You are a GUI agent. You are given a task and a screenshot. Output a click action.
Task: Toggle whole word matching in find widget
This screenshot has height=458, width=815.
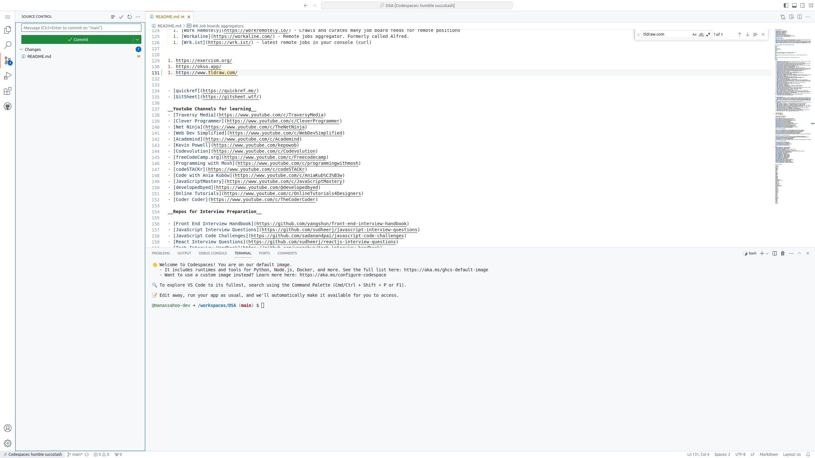pyautogui.click(x=701, y=34)
